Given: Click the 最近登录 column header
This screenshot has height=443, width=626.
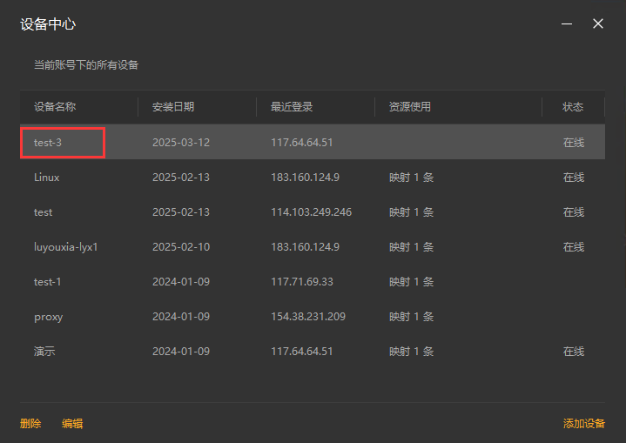Looking at the screenshot, I should (292, 106).
